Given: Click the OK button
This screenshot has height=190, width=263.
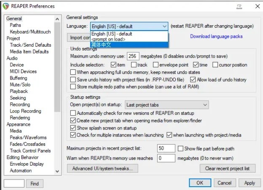Looking at the screenshot, I should pyautogui.click(x=200, y=183).
